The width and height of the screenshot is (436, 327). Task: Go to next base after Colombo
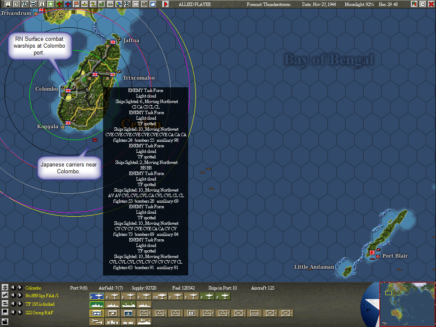[20, 287]
